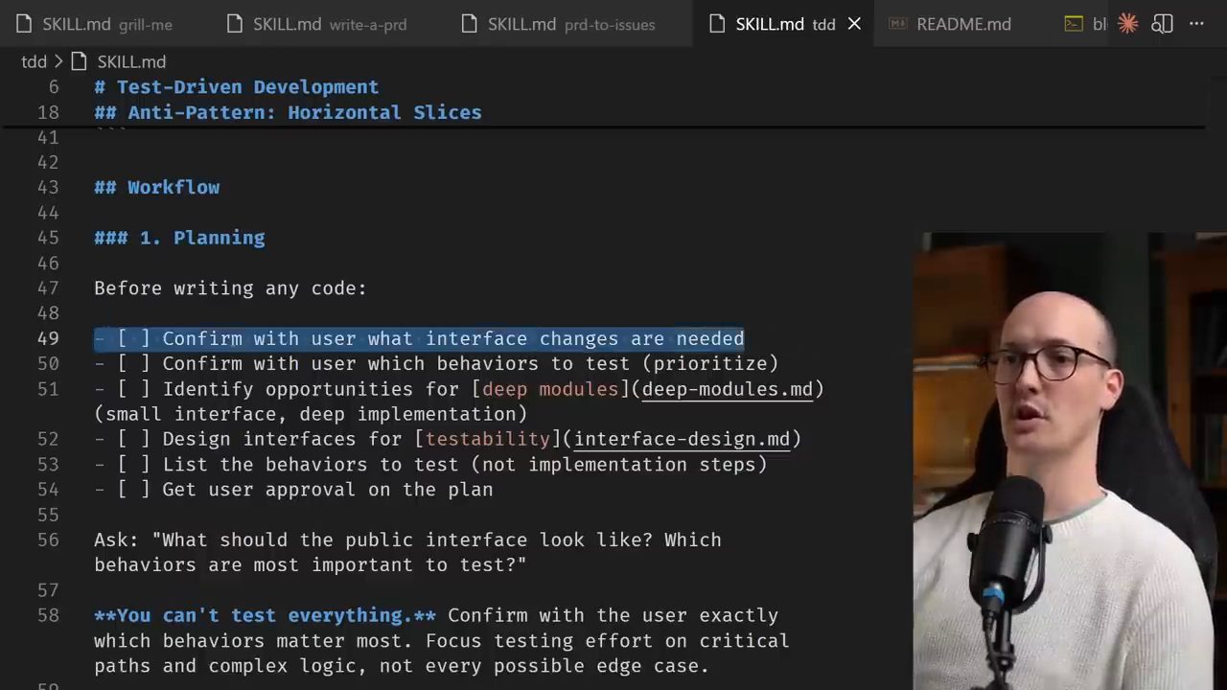1227x690 pixels.
Task: Click the Claude starburst icon in the editor toolbar
Action: click(x=1127, y=24)
